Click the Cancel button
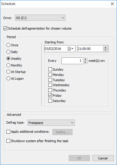The width and height of the screenshot is (117, 165). (103, 158)
